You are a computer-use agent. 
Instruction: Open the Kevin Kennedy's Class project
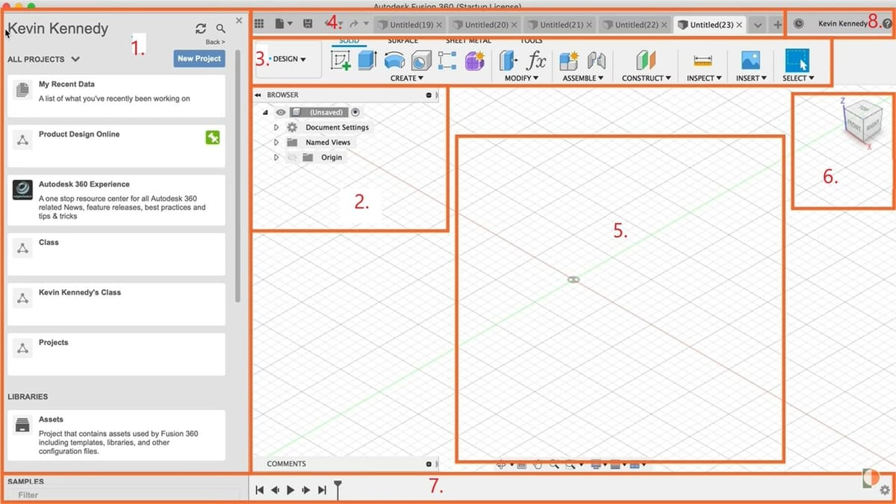(116, 304)
